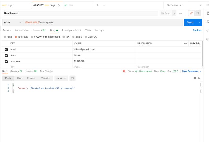209x142 pixels.
Task: Open a new request tab with plus icon
Action: point(97,5)
